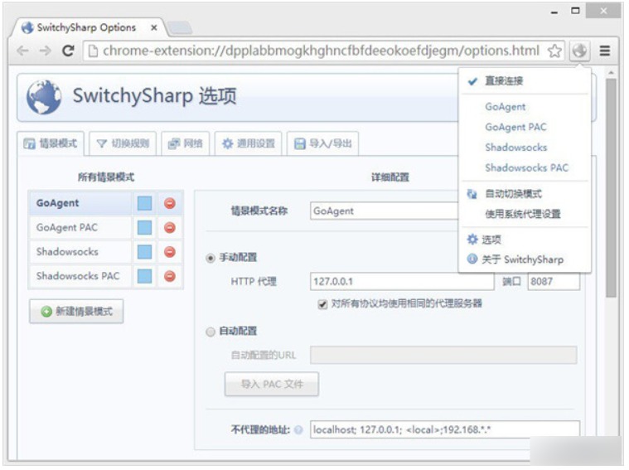Open 关于 SwitchySharp from the popup menu
Screen dimensions: 629x470
coord(525,259)
